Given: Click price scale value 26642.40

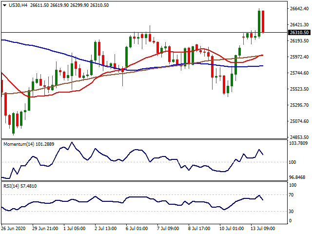Looking at the screenshot, I should pyautogui.click(x=299, y=9).
